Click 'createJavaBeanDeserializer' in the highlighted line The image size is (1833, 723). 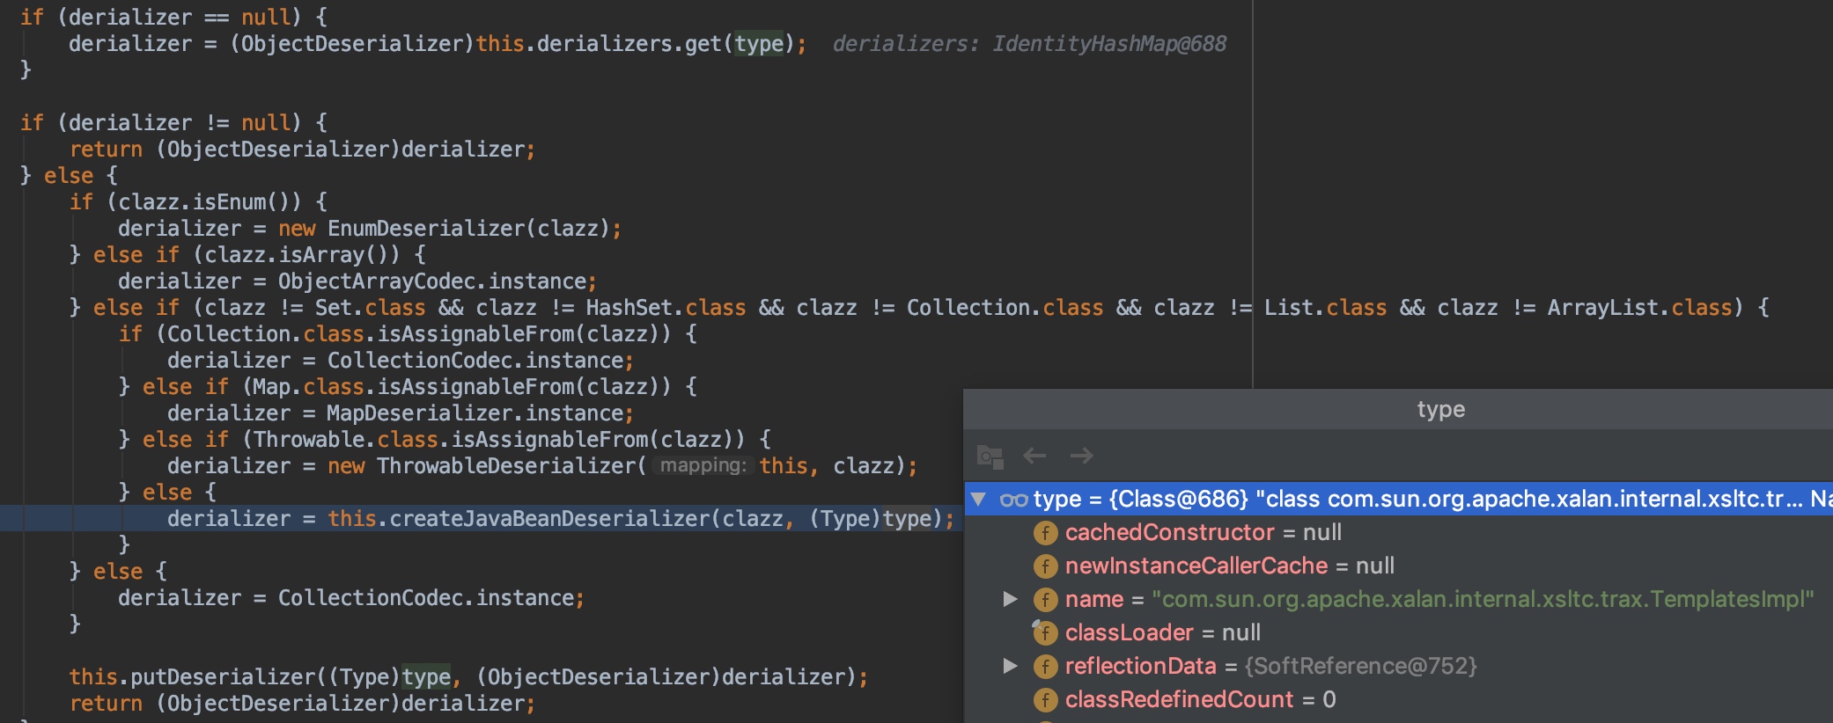(549, 519)
